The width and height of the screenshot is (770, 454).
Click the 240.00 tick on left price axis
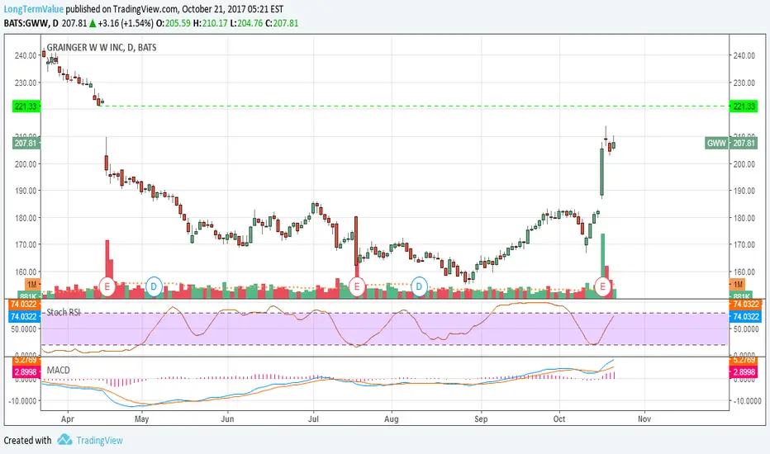pos(26,55)
